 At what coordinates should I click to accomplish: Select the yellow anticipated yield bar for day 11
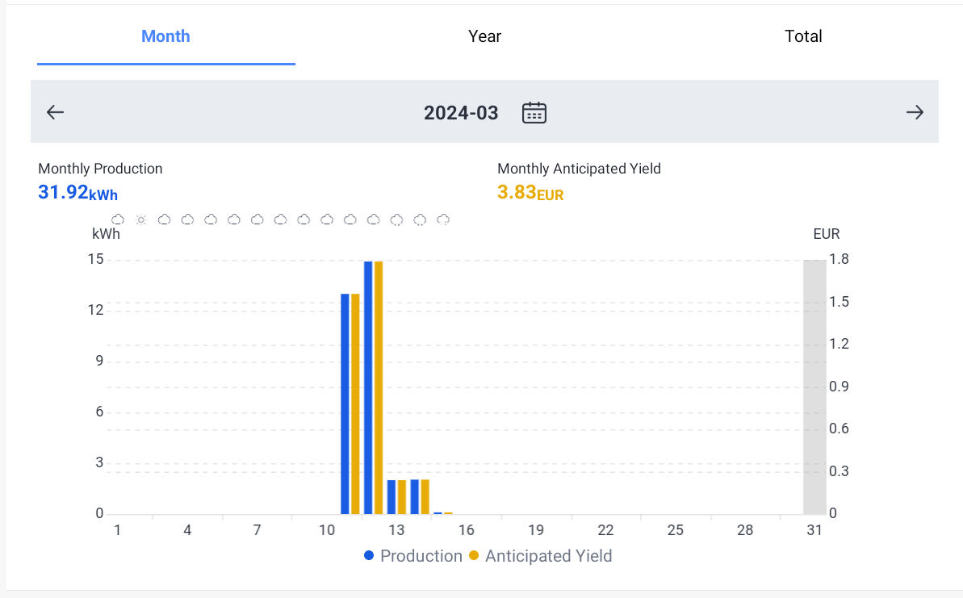pyautogui.click(x=355, y=404)
